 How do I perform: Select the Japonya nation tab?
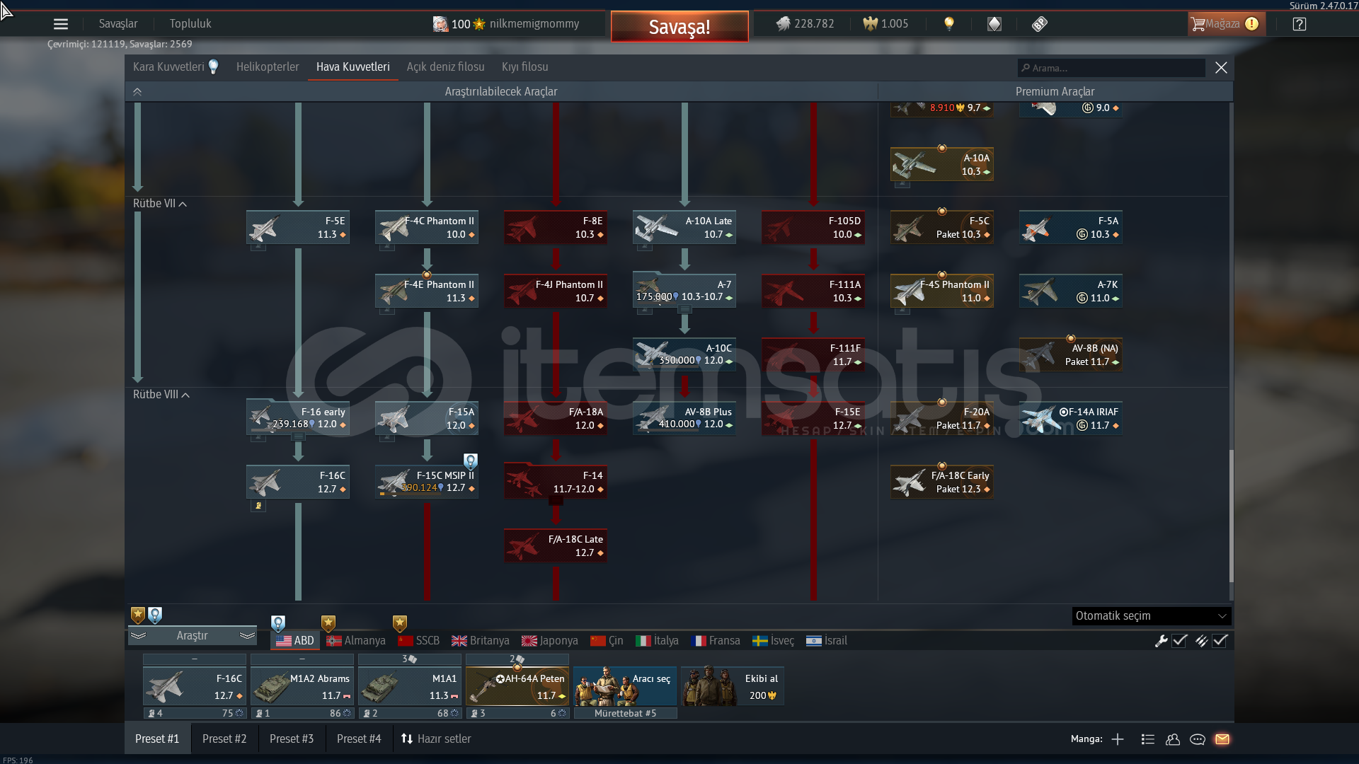coord(550,641)
